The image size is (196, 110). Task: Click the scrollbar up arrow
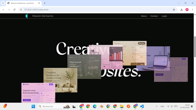click(x=195, y=15)
